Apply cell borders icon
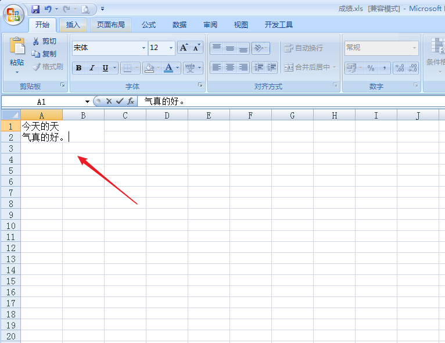 tap(127, 68)
